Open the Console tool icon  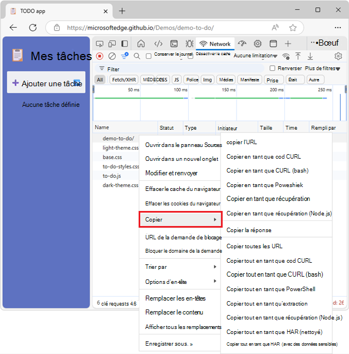pyautogui.click(x=174, y=43)
